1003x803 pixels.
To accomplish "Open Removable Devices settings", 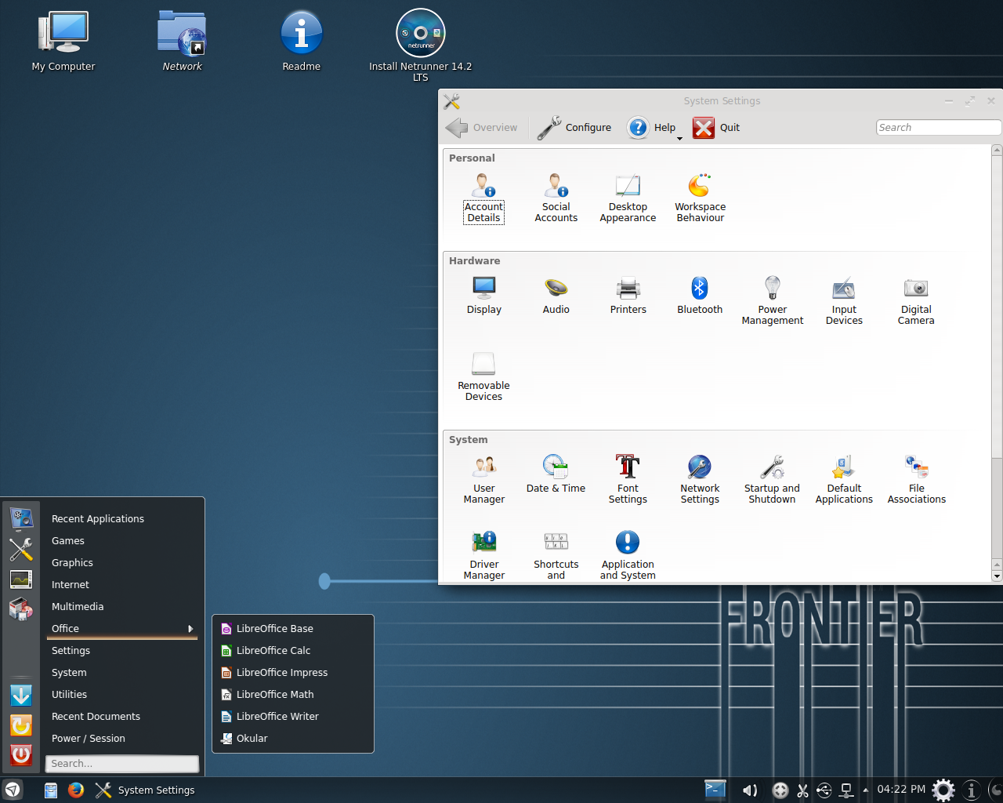I will point(484,376).
